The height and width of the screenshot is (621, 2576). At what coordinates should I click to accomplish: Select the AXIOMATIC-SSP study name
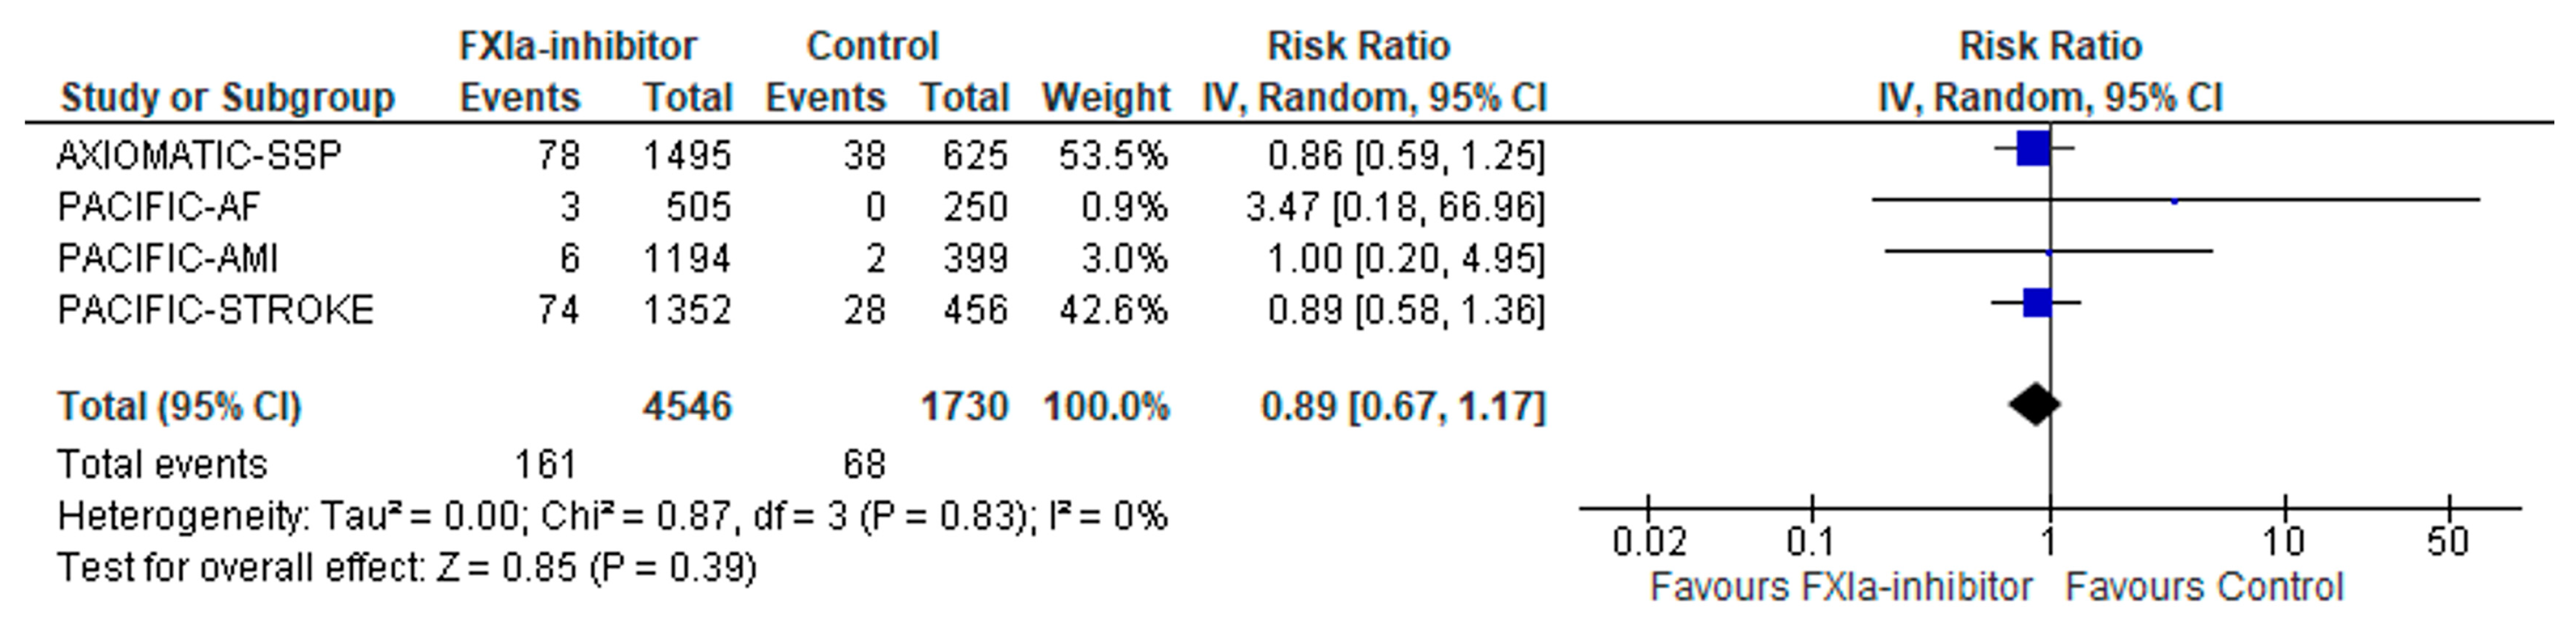coord(199,155)
